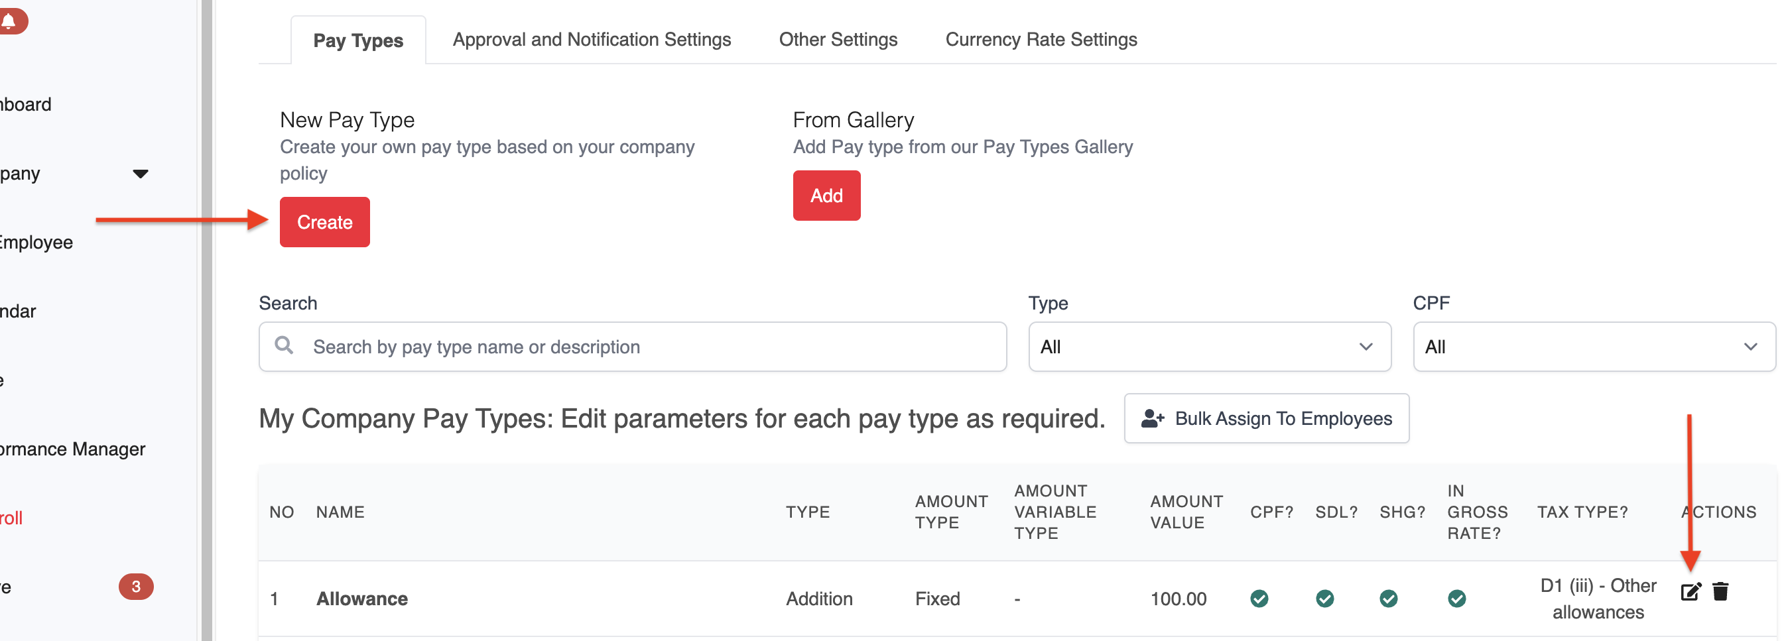Click the In Gross Rate checkmark
Viewport: 1790px width, 641px height.
point(1456,599)
